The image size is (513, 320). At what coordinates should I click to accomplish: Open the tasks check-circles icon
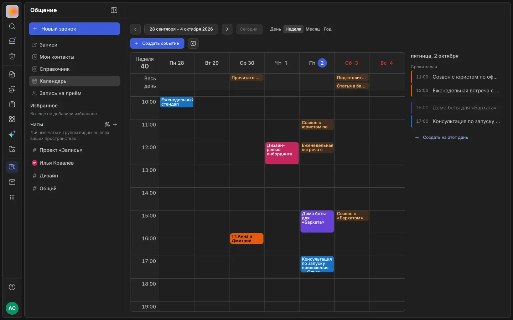12,89
